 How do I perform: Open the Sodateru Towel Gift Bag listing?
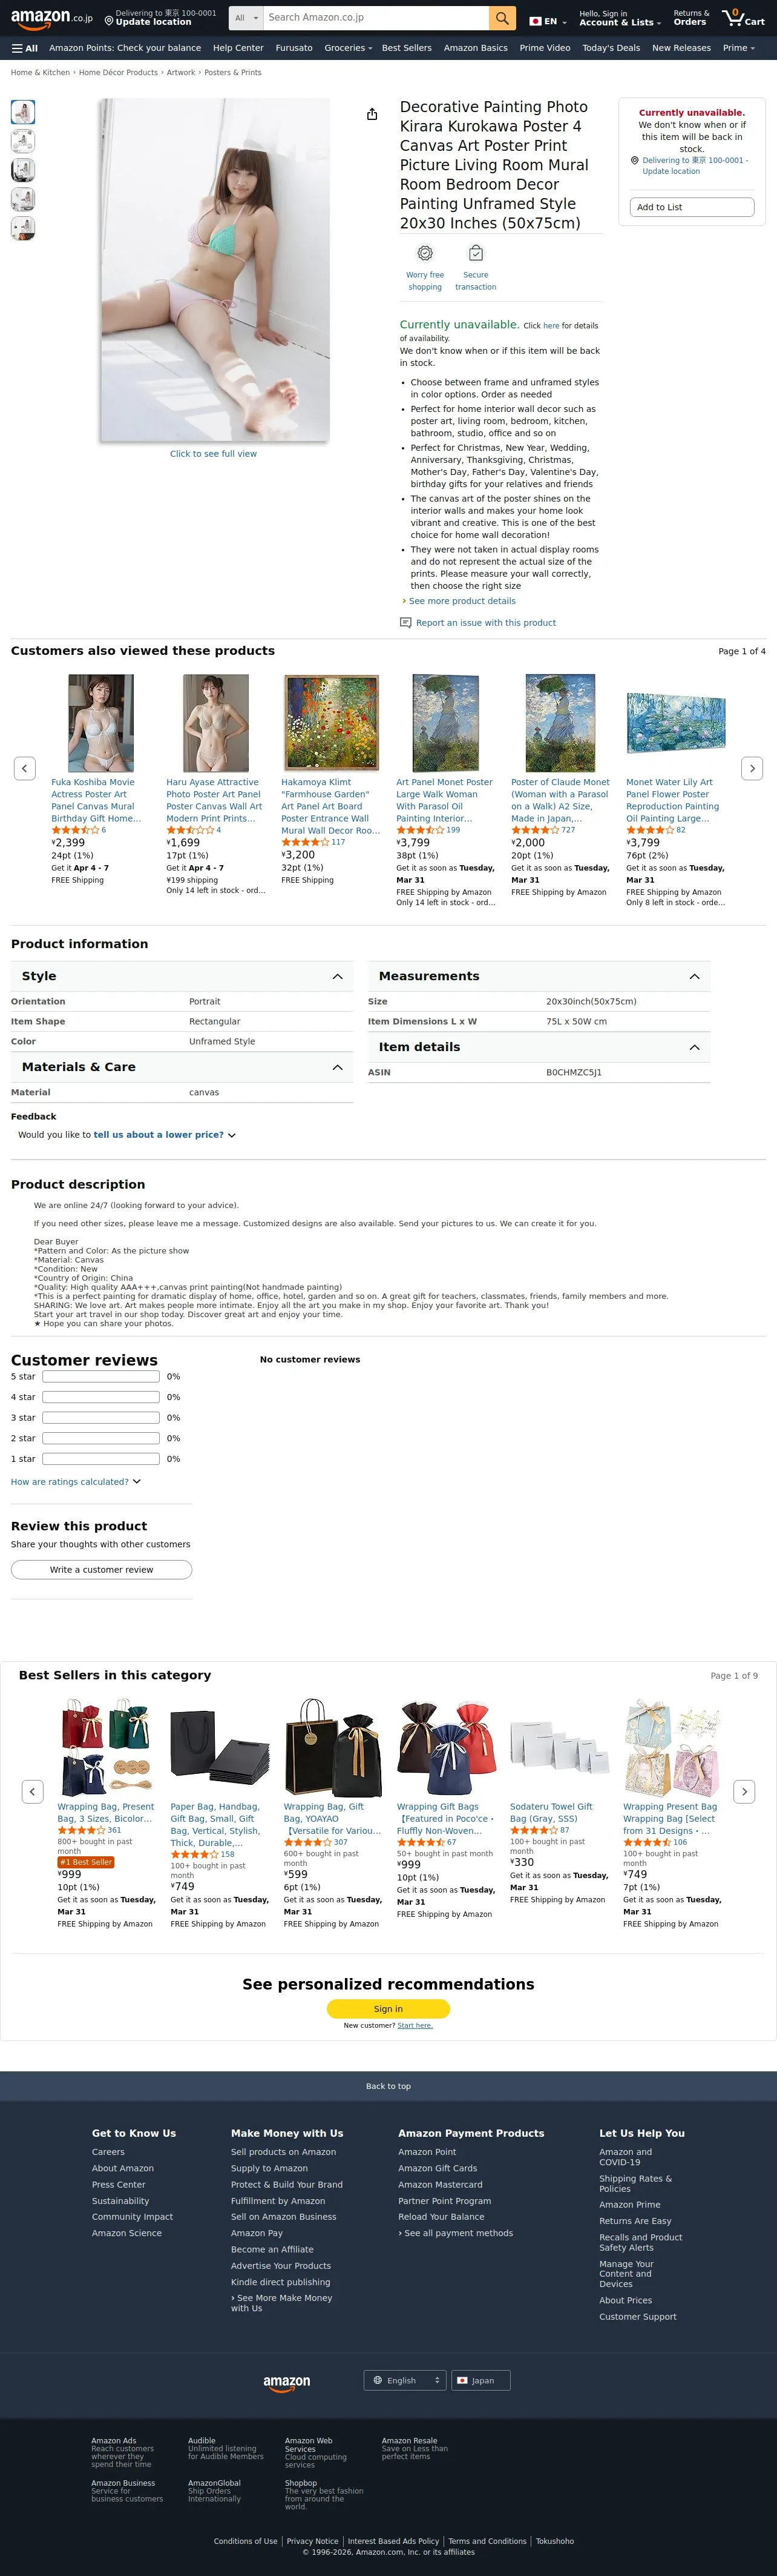(551, 1812)
